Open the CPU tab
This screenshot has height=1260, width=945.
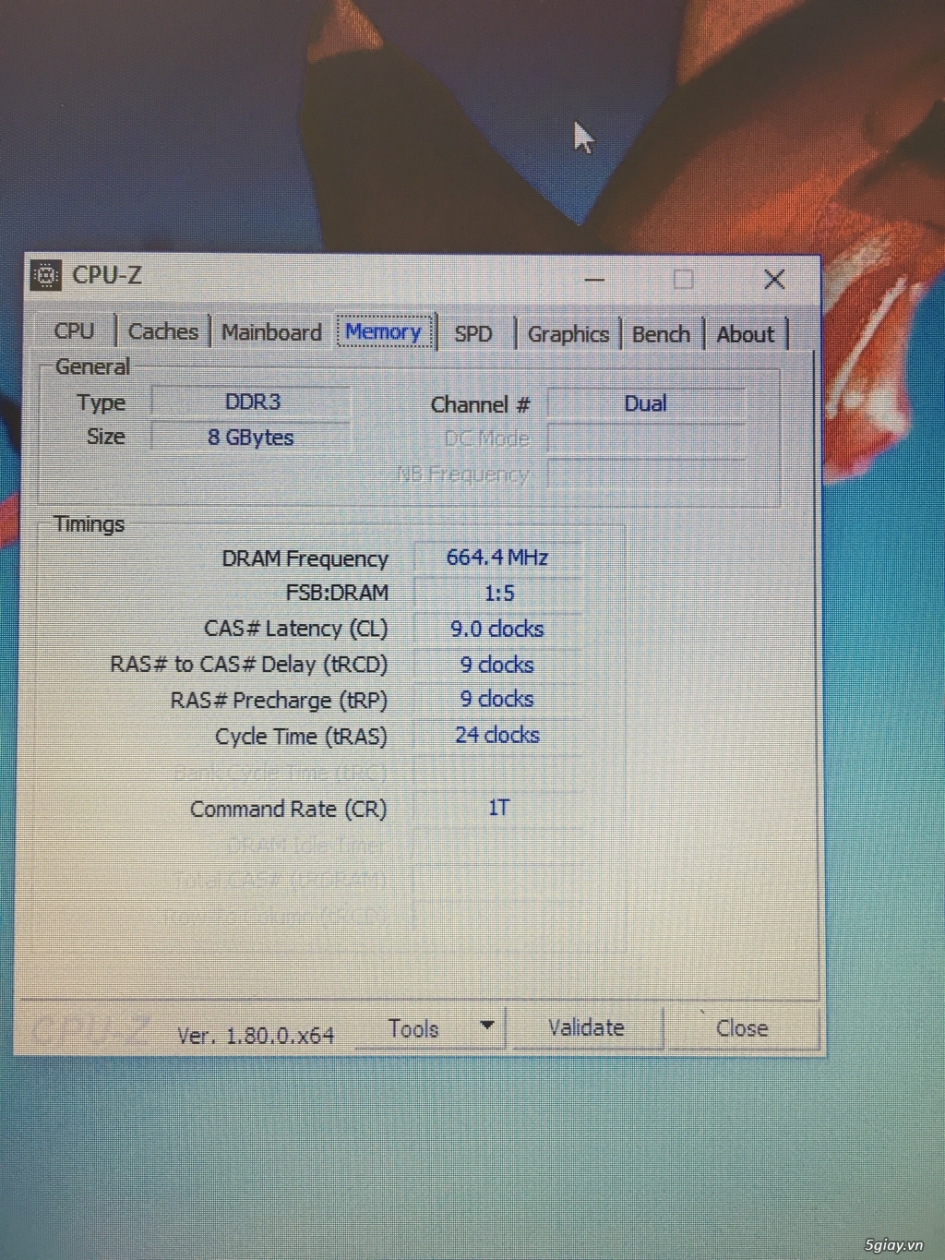click(74, 330)
